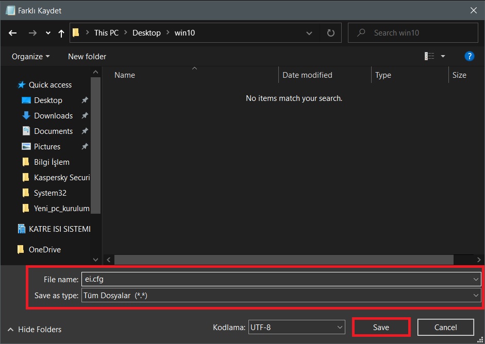Open the Help question mark icon
The image size is (485, 344).
(469, 56)
